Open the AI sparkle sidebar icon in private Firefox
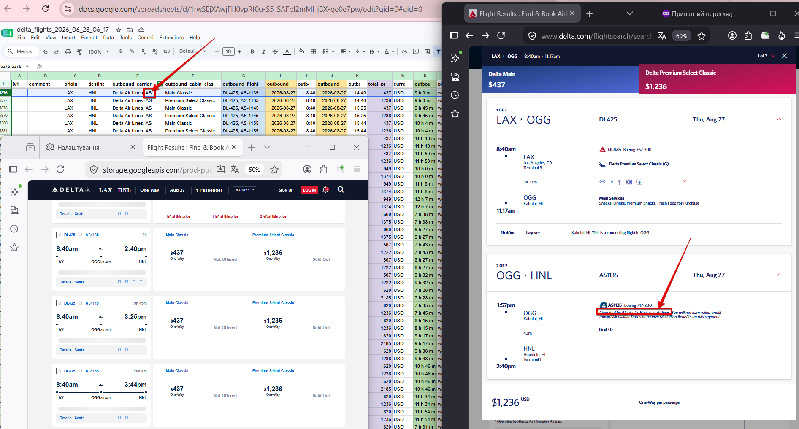This screenshot has width=799, height=429. (x=455, y=58)
